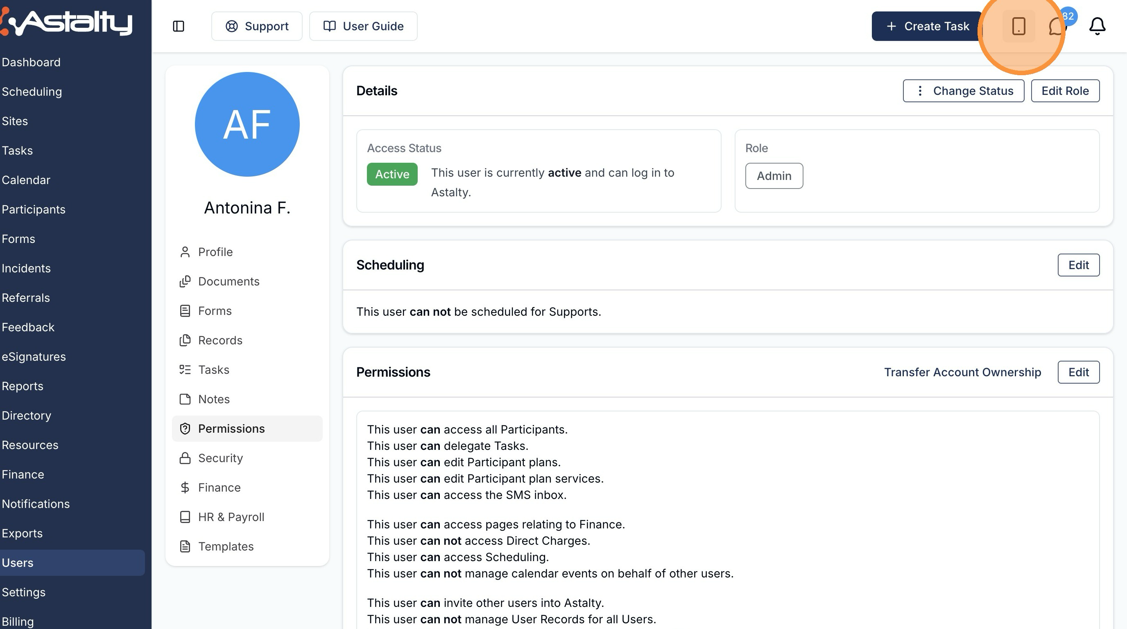This screenshot has width=1127, height=629.
Task: Click the user name Antonina F.
Action: click(247, 208)
